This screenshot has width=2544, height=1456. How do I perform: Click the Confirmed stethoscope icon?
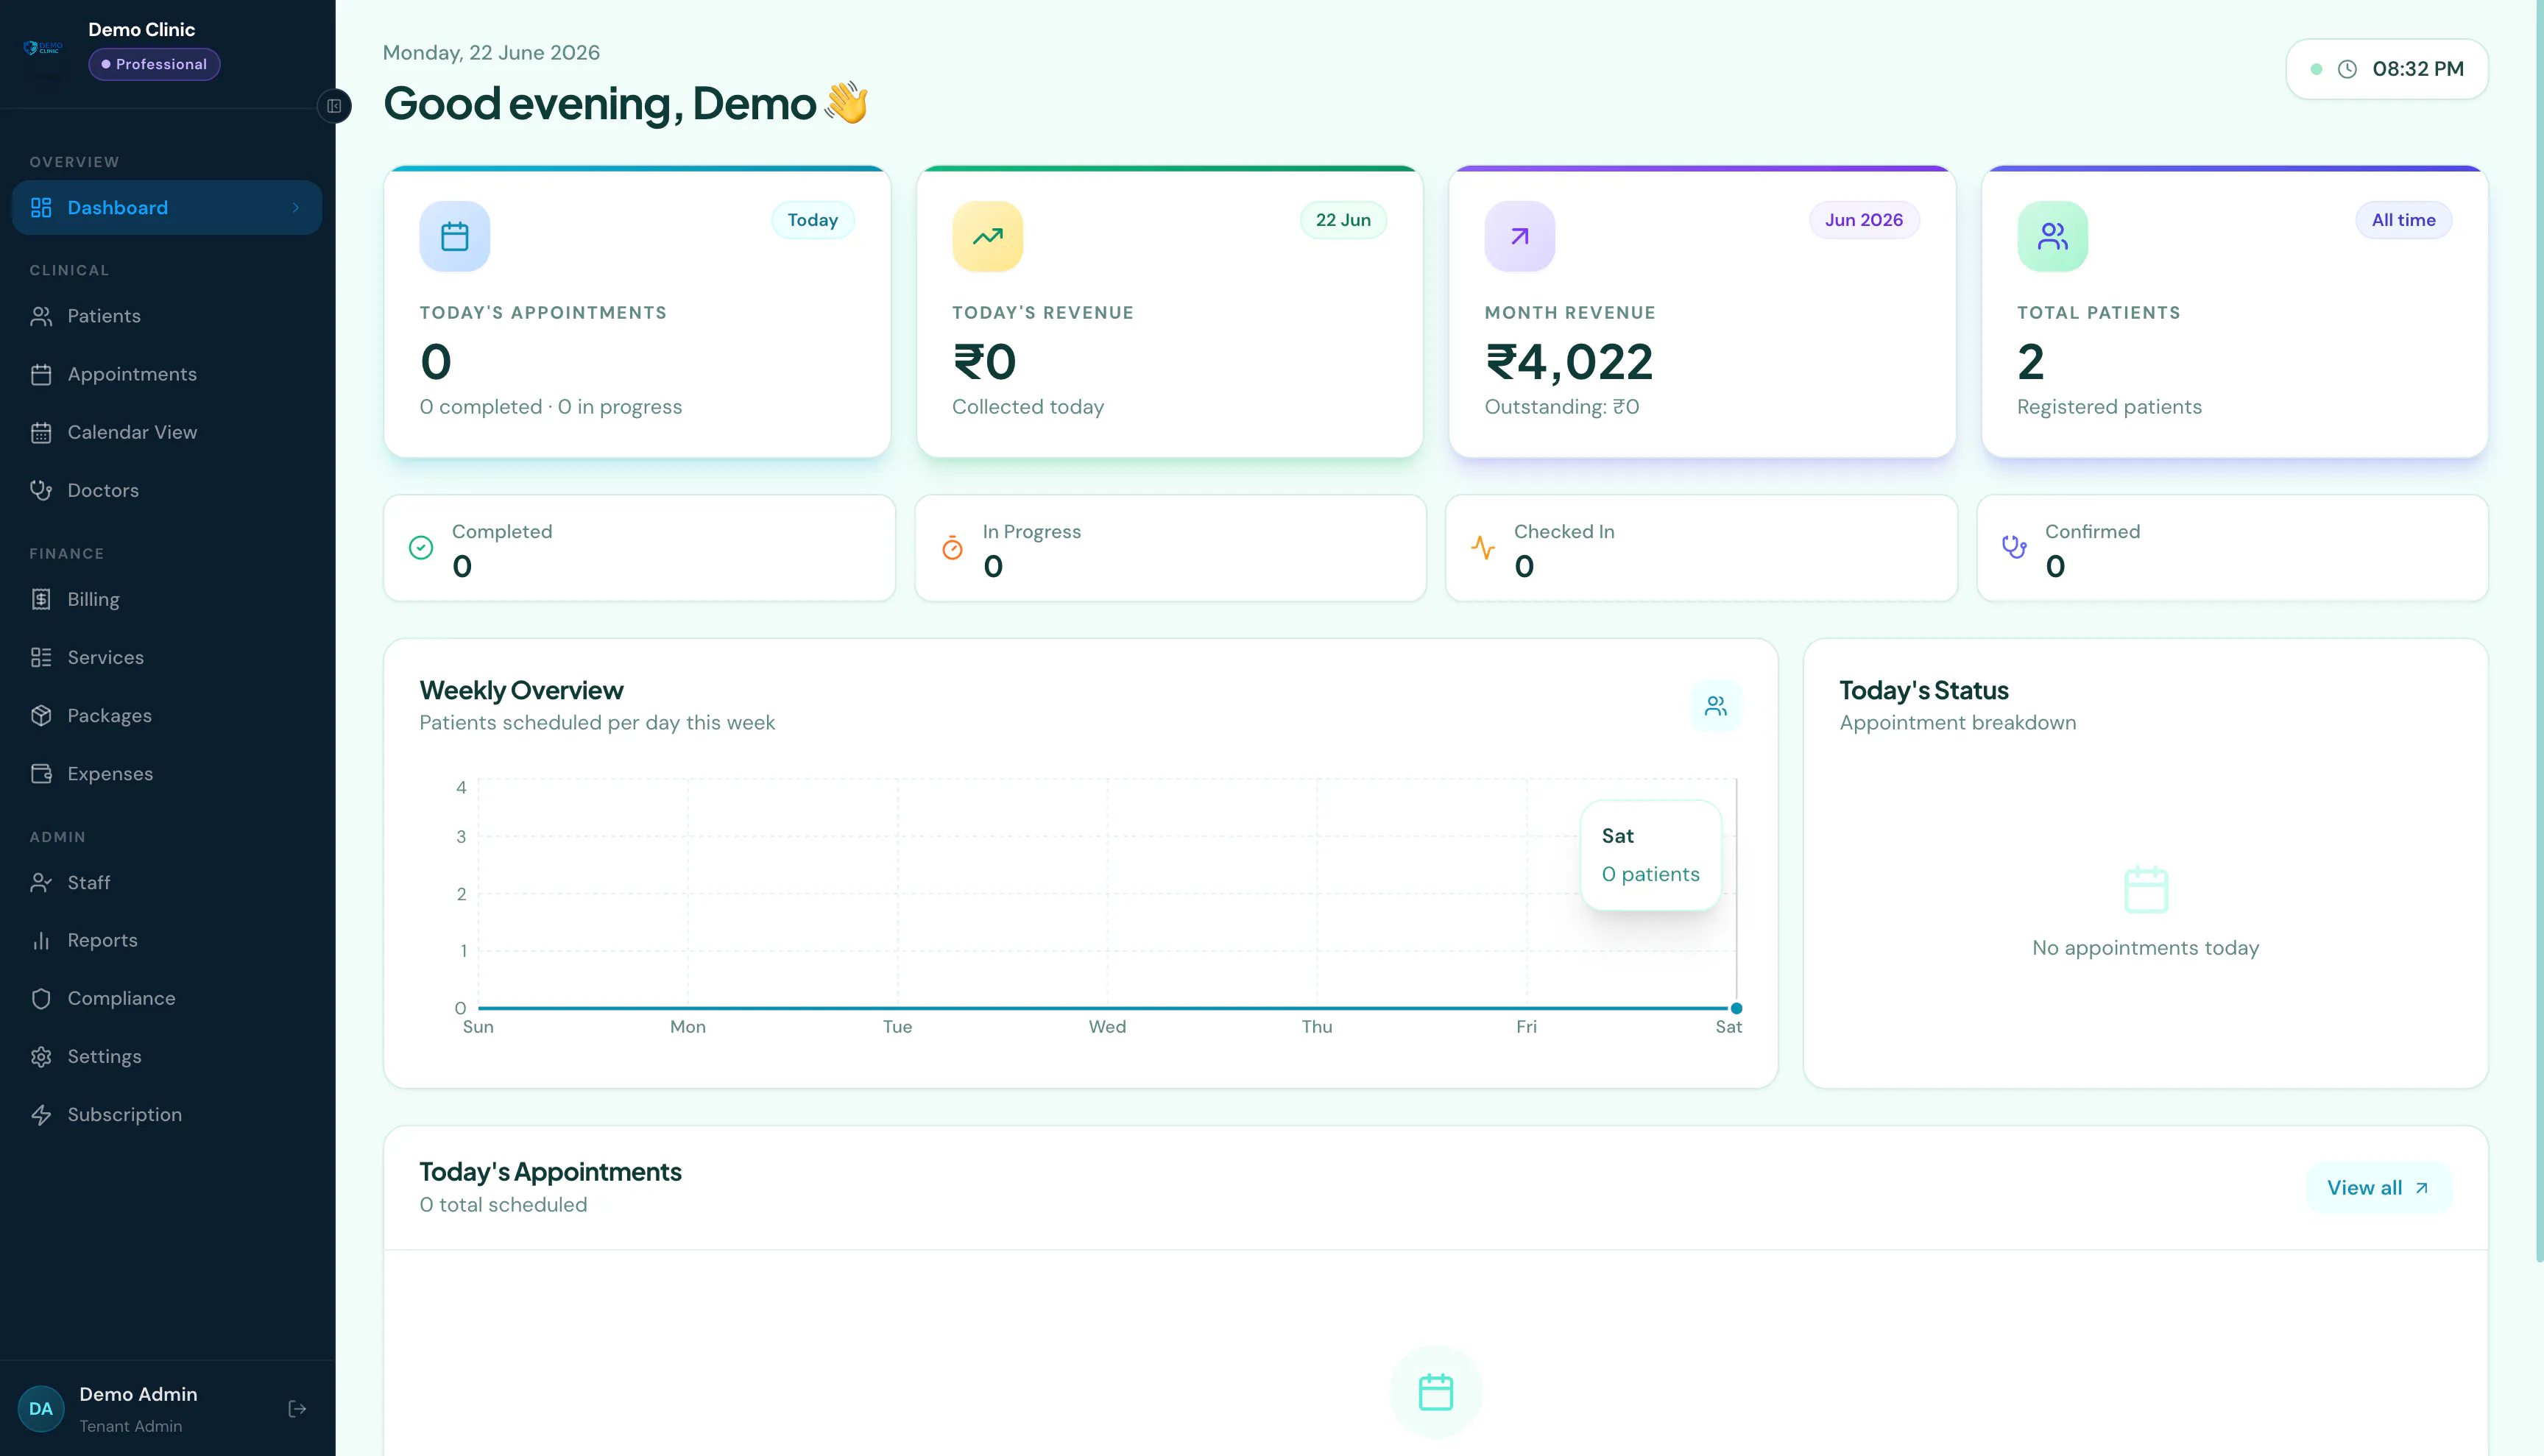pyautogui.click(x=2014, y=547)
